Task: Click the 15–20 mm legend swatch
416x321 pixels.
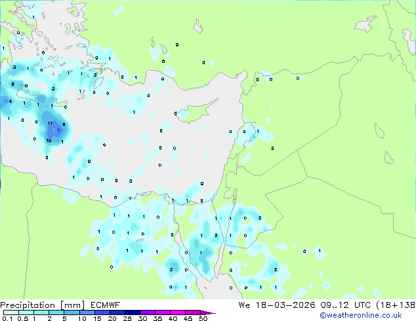Action: [x=102, y=312]
